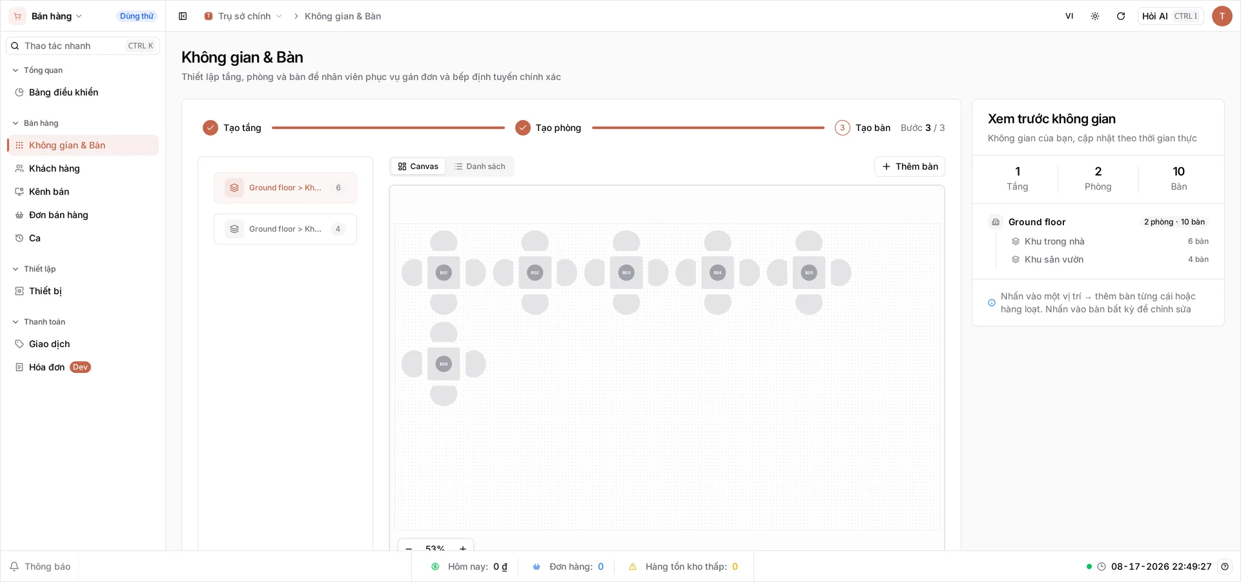The image size is (1241, 582).
Task: Click the refresh icon in header
Action: (1121, 16)
